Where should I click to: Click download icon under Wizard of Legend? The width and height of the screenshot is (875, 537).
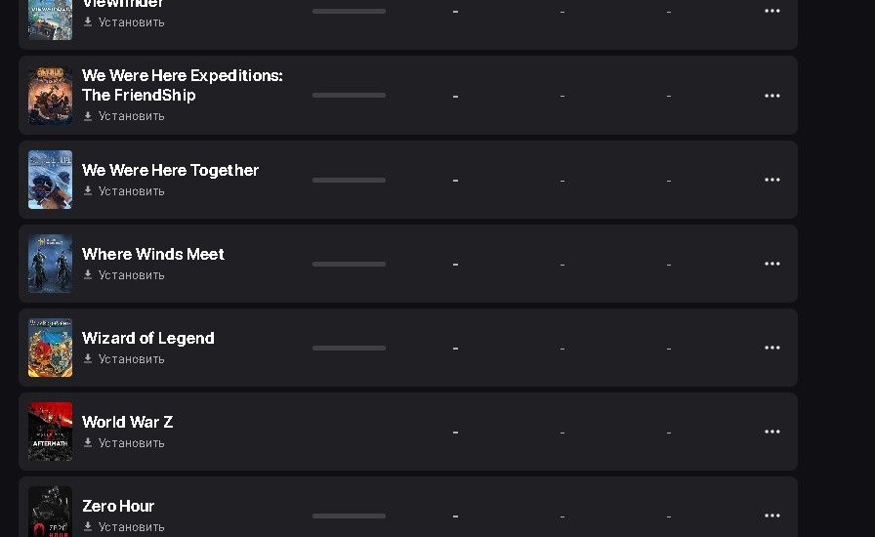(x=88, y=359)
